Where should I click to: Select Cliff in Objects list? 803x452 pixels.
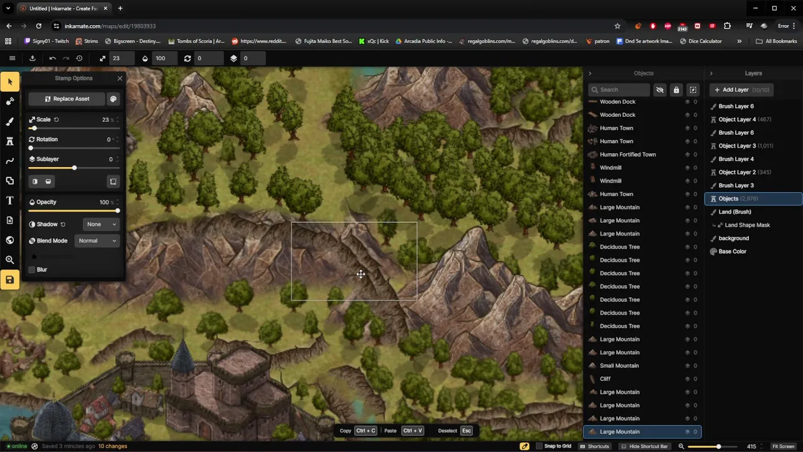click(x=643, y=379)
